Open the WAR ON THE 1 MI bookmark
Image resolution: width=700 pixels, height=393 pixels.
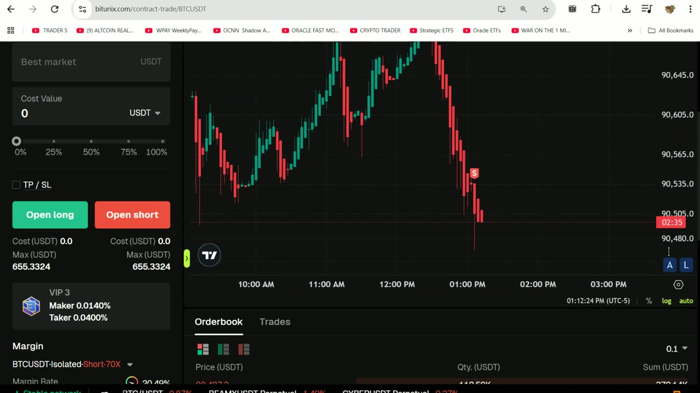pos(541,31)
